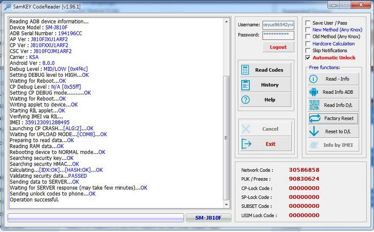Click the X icon on Cancel

pyautogui.click(x=246, y=129)
